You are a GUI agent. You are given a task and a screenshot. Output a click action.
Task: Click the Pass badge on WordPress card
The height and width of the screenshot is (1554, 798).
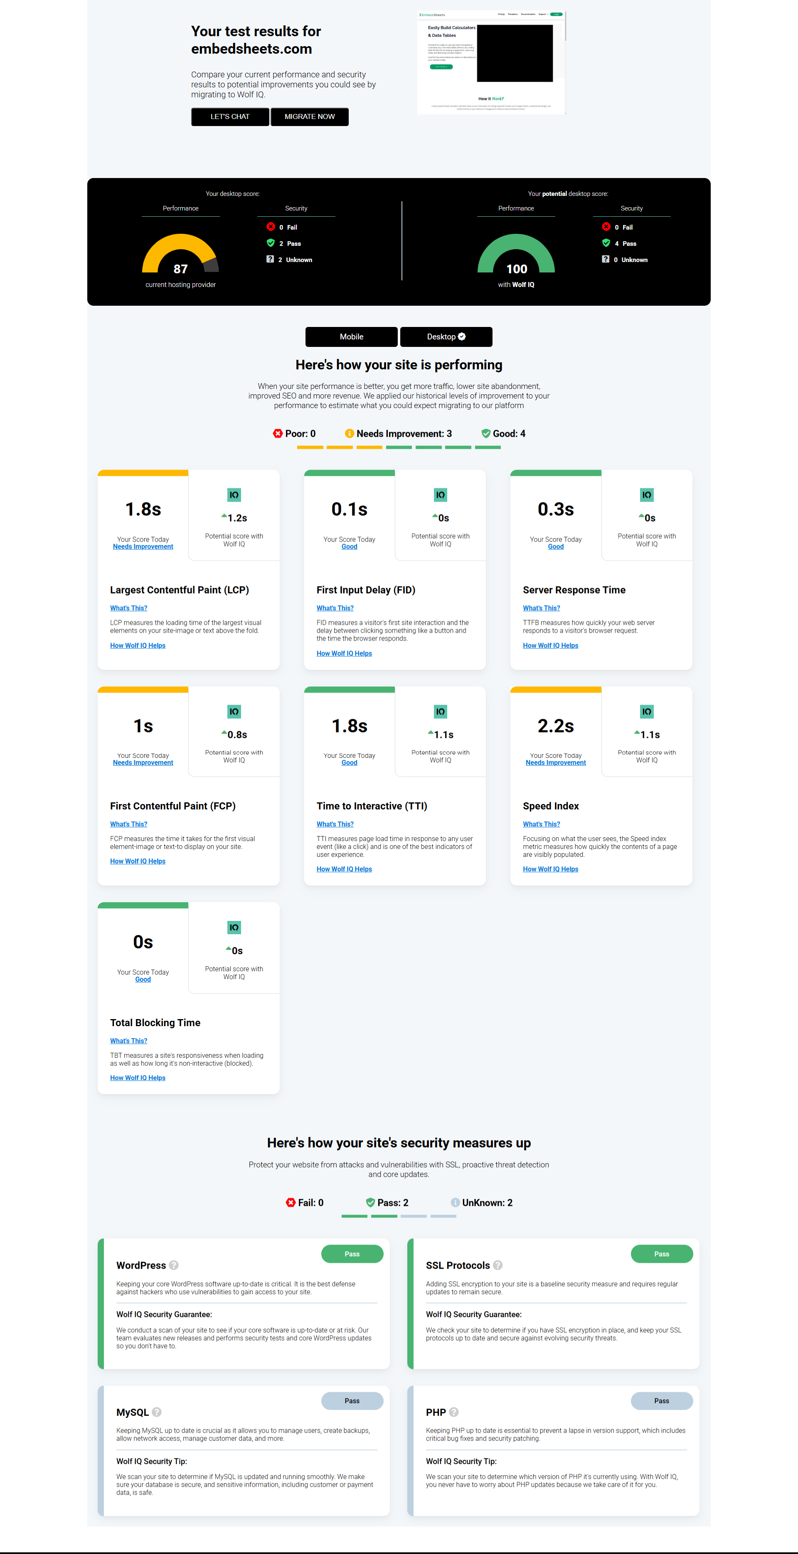pyautogui.click(x=352, y=1254)
